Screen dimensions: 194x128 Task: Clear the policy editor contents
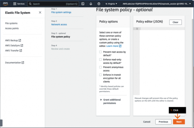coord(176,22)
